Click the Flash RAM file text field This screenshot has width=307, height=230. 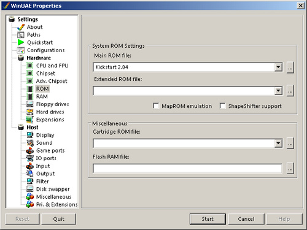pos(187,169)
